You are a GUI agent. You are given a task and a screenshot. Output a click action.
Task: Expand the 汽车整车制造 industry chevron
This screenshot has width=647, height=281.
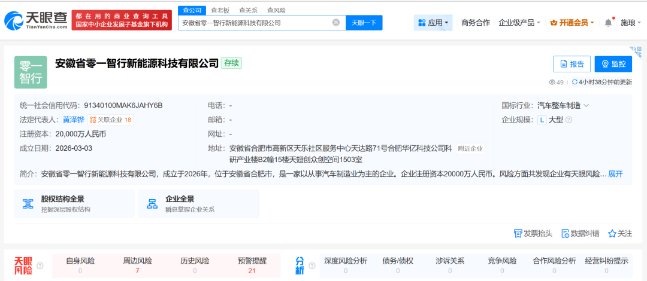(586, 106)
